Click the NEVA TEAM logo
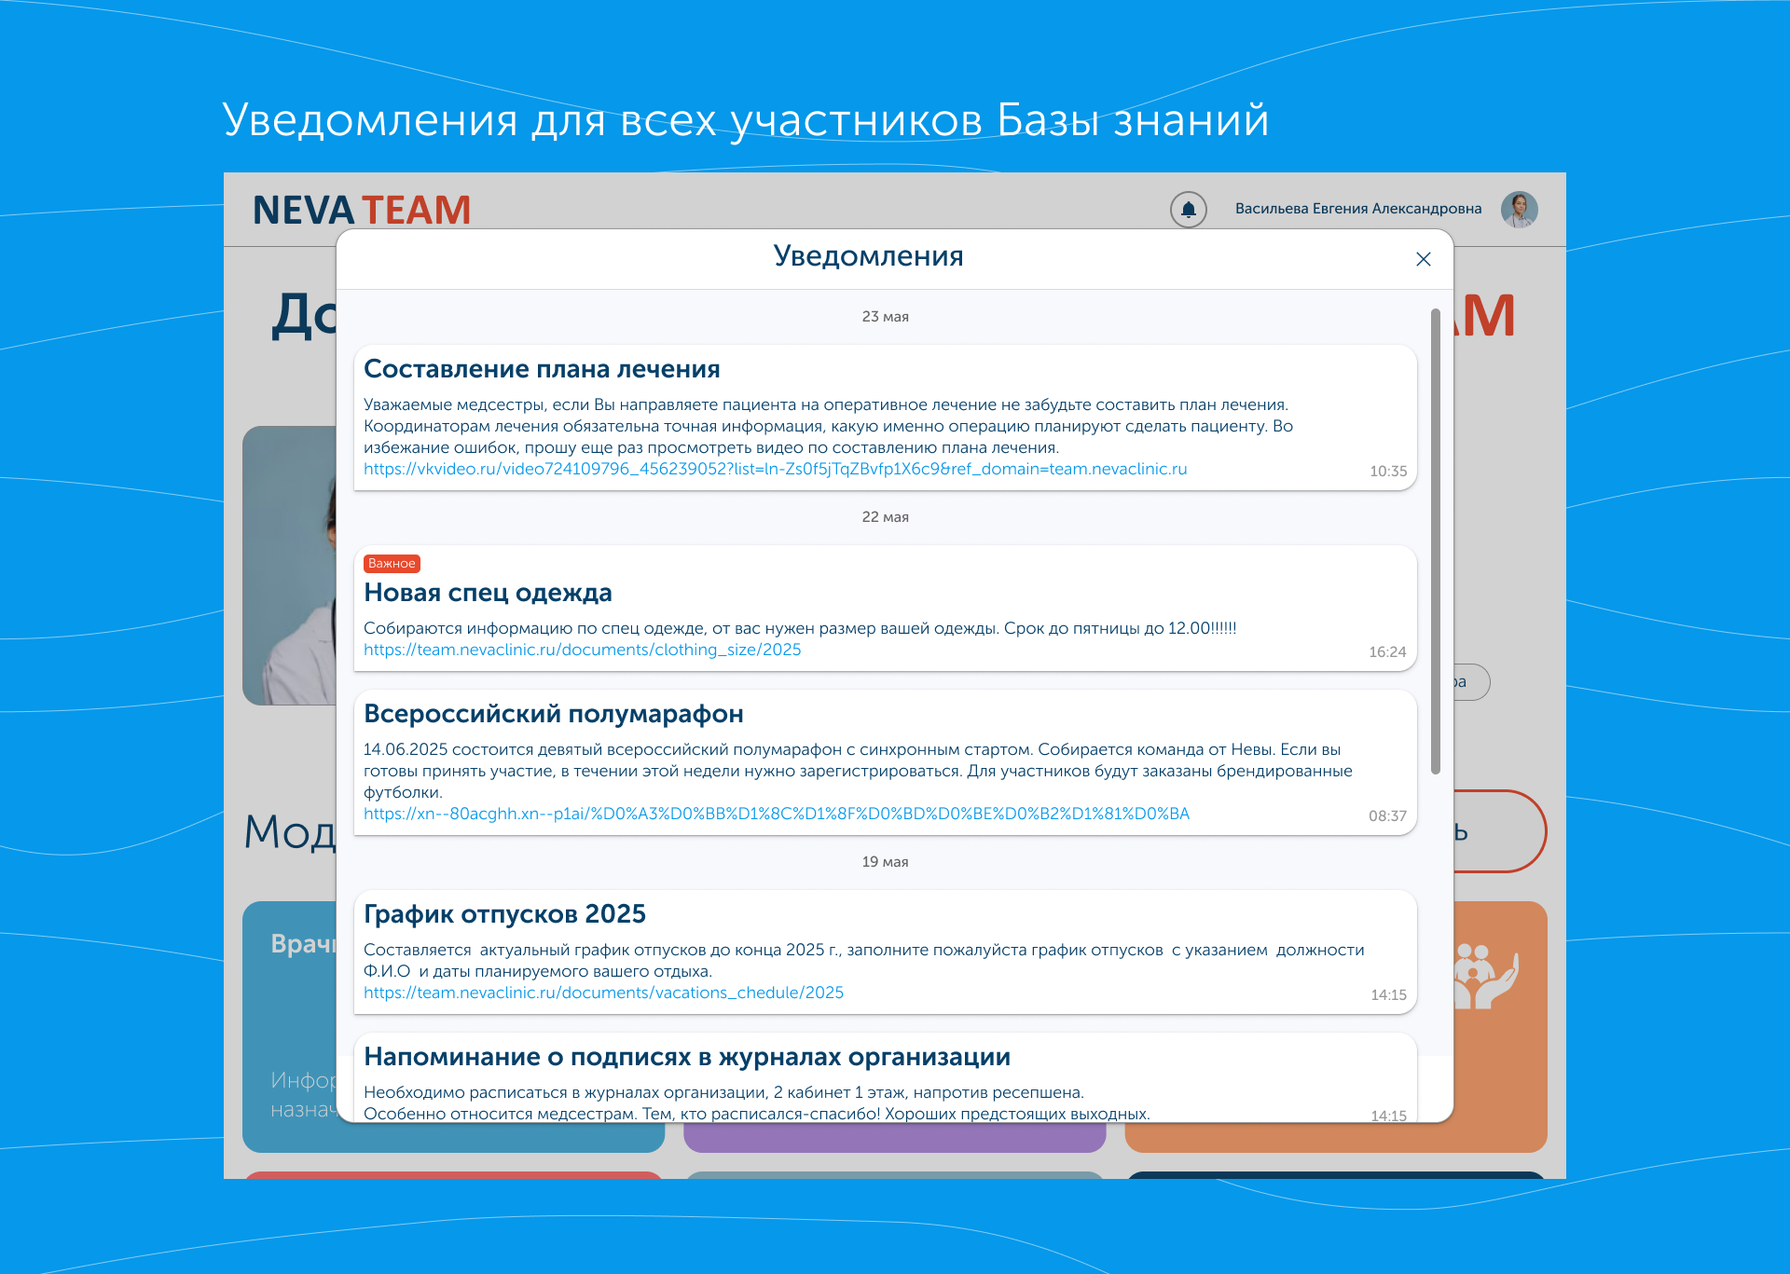Image resolution: width=1790 pixels, height=1274 pixels. click(362, 211)
